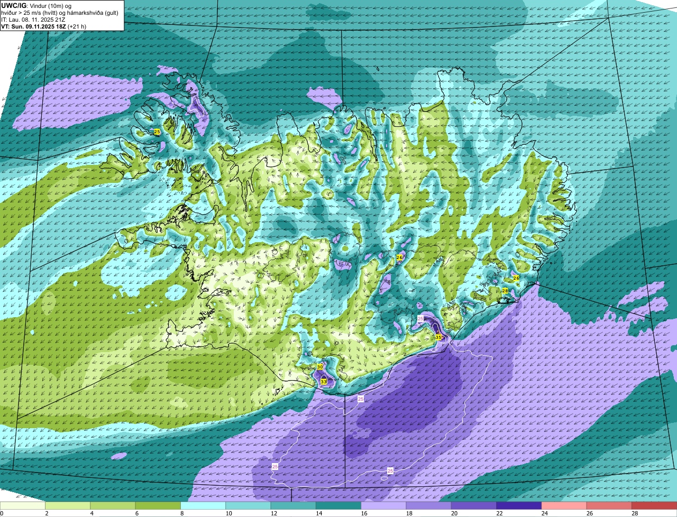
Task: Click the yellow 25 gust marker in Westfjords
Action: point(157,131)
